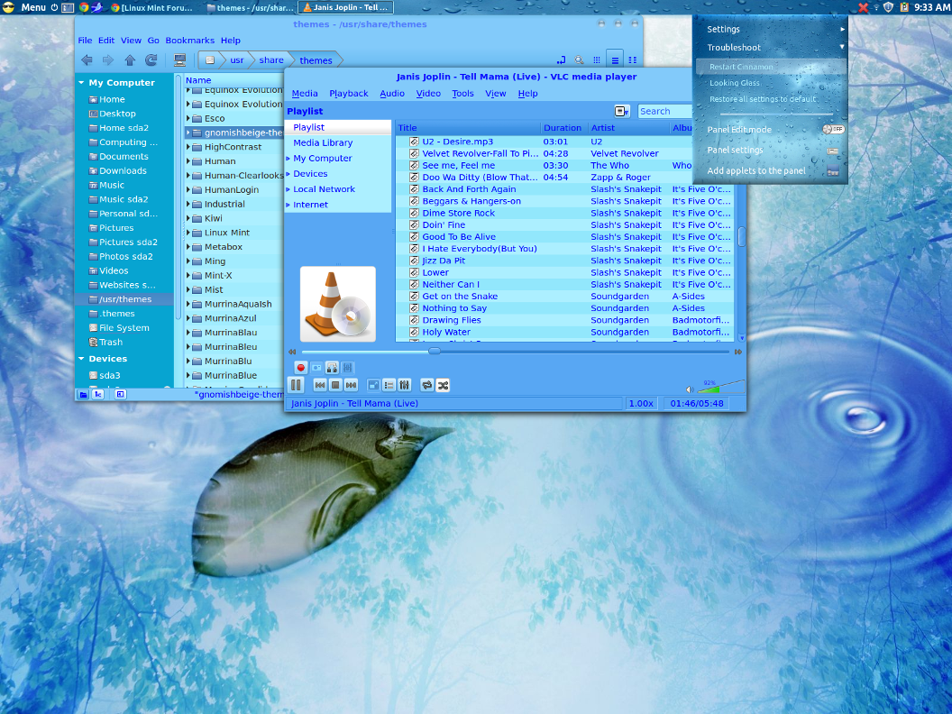Sort VLC playlist by Artist column

[x=628, y=127]
